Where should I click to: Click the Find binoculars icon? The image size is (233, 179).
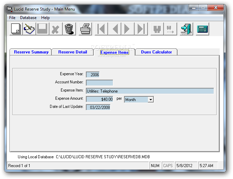click(x=157, y=29)
